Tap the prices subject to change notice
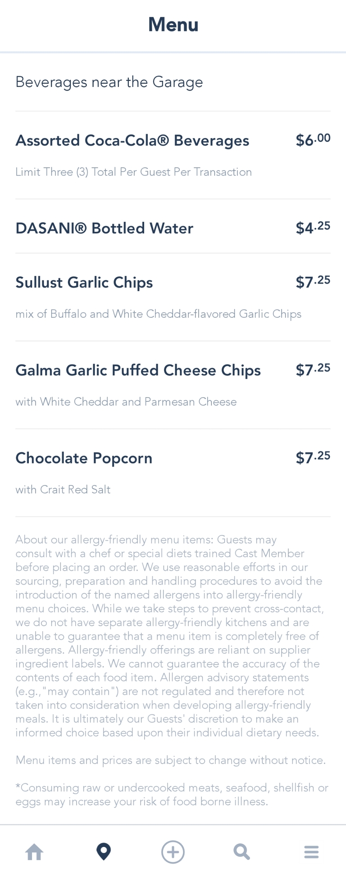Screen dimensions: 346x879 click(x=170, y=760)
